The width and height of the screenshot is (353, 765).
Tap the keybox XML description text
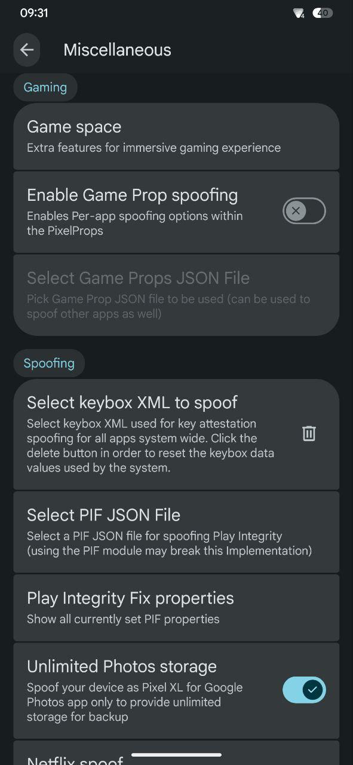151,446
